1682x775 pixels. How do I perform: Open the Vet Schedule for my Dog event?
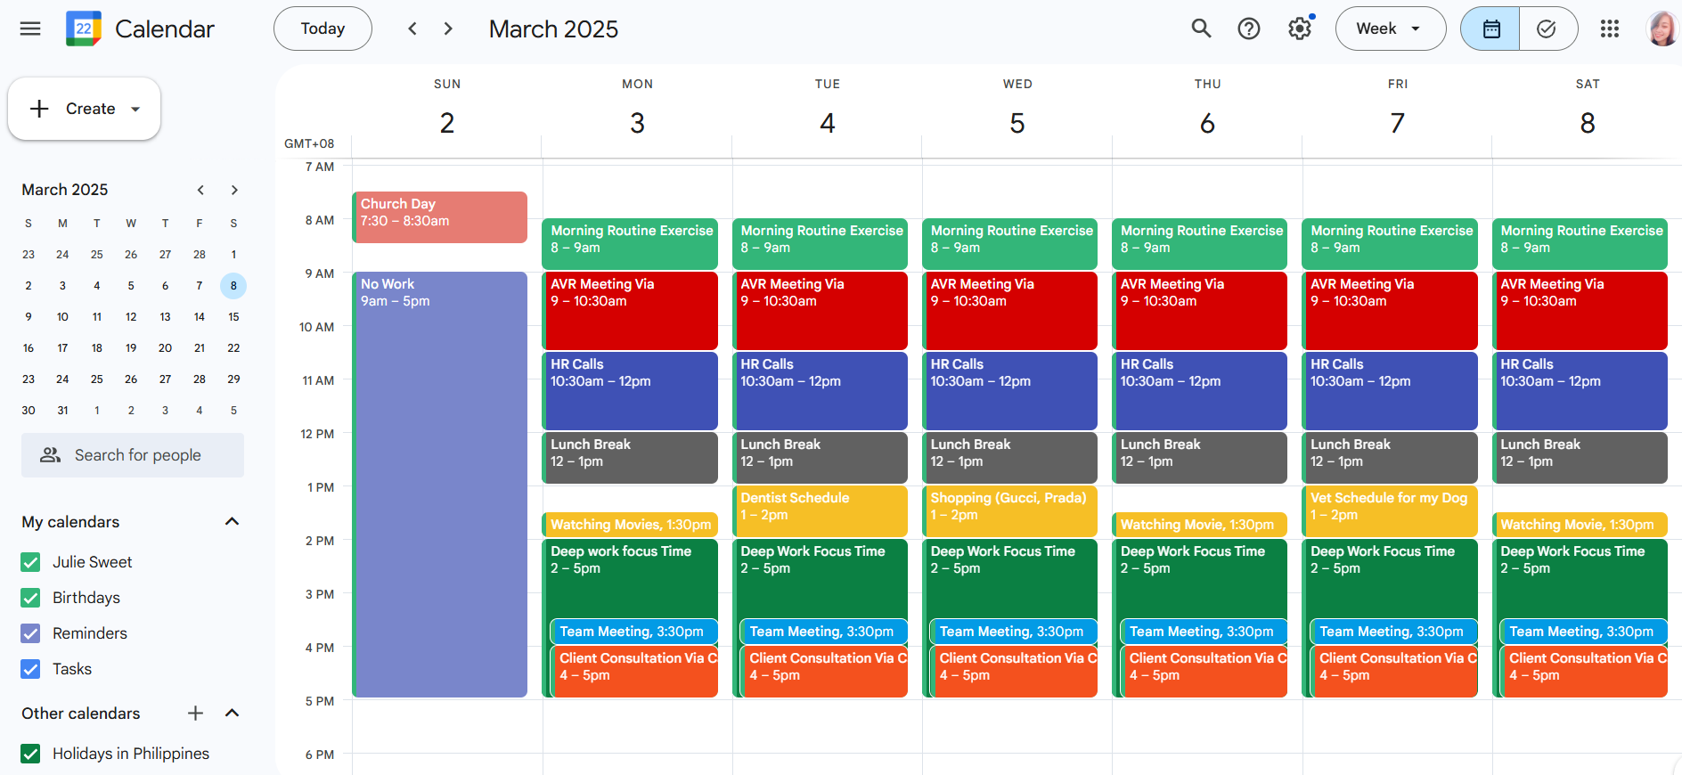pyautogui.click(x=1390, y=511)
